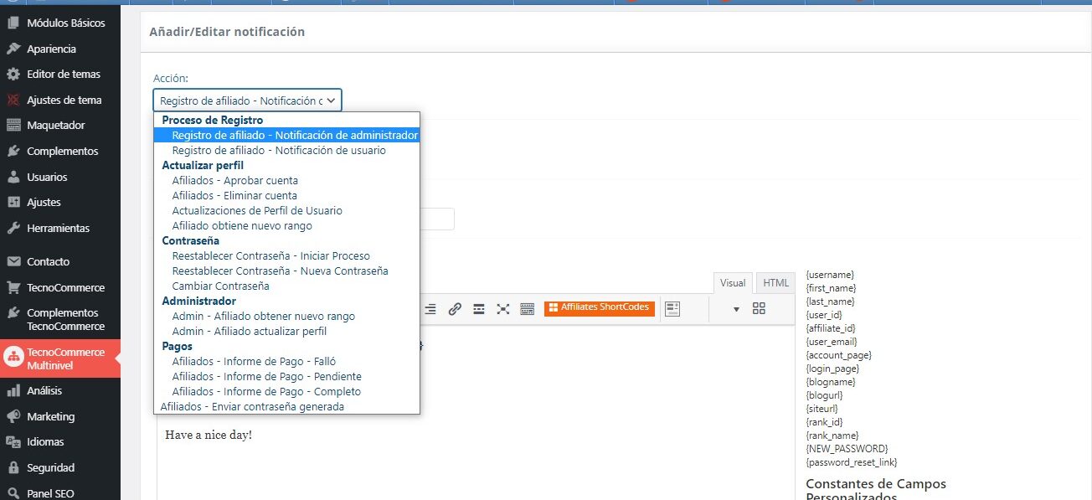Toggle fullscreen mode in the editor toolbar
Viewport: 1092px width, 500px height.
tap(503, 309)
